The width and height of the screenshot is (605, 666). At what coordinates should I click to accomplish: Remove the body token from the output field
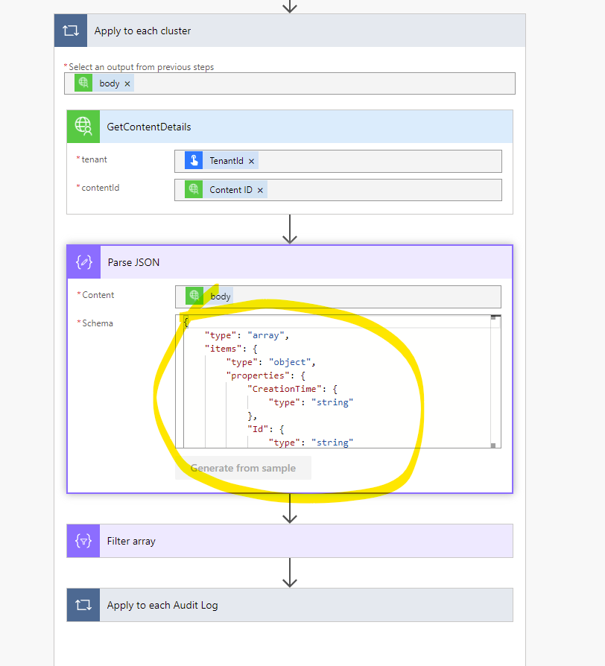pos(127,83)
